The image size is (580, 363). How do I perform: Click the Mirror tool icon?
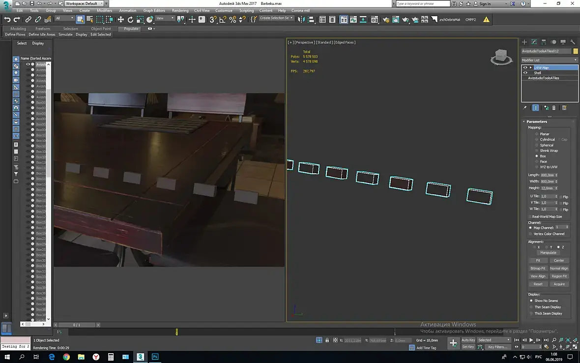click(x=301, y=20)
